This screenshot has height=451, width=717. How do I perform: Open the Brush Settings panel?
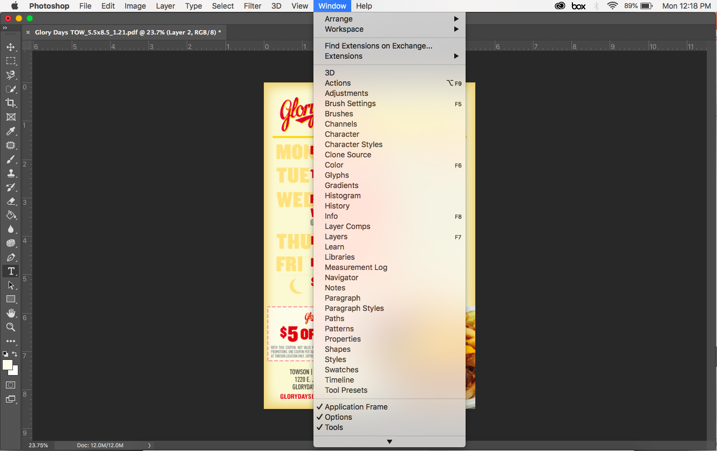pos(350,103)
